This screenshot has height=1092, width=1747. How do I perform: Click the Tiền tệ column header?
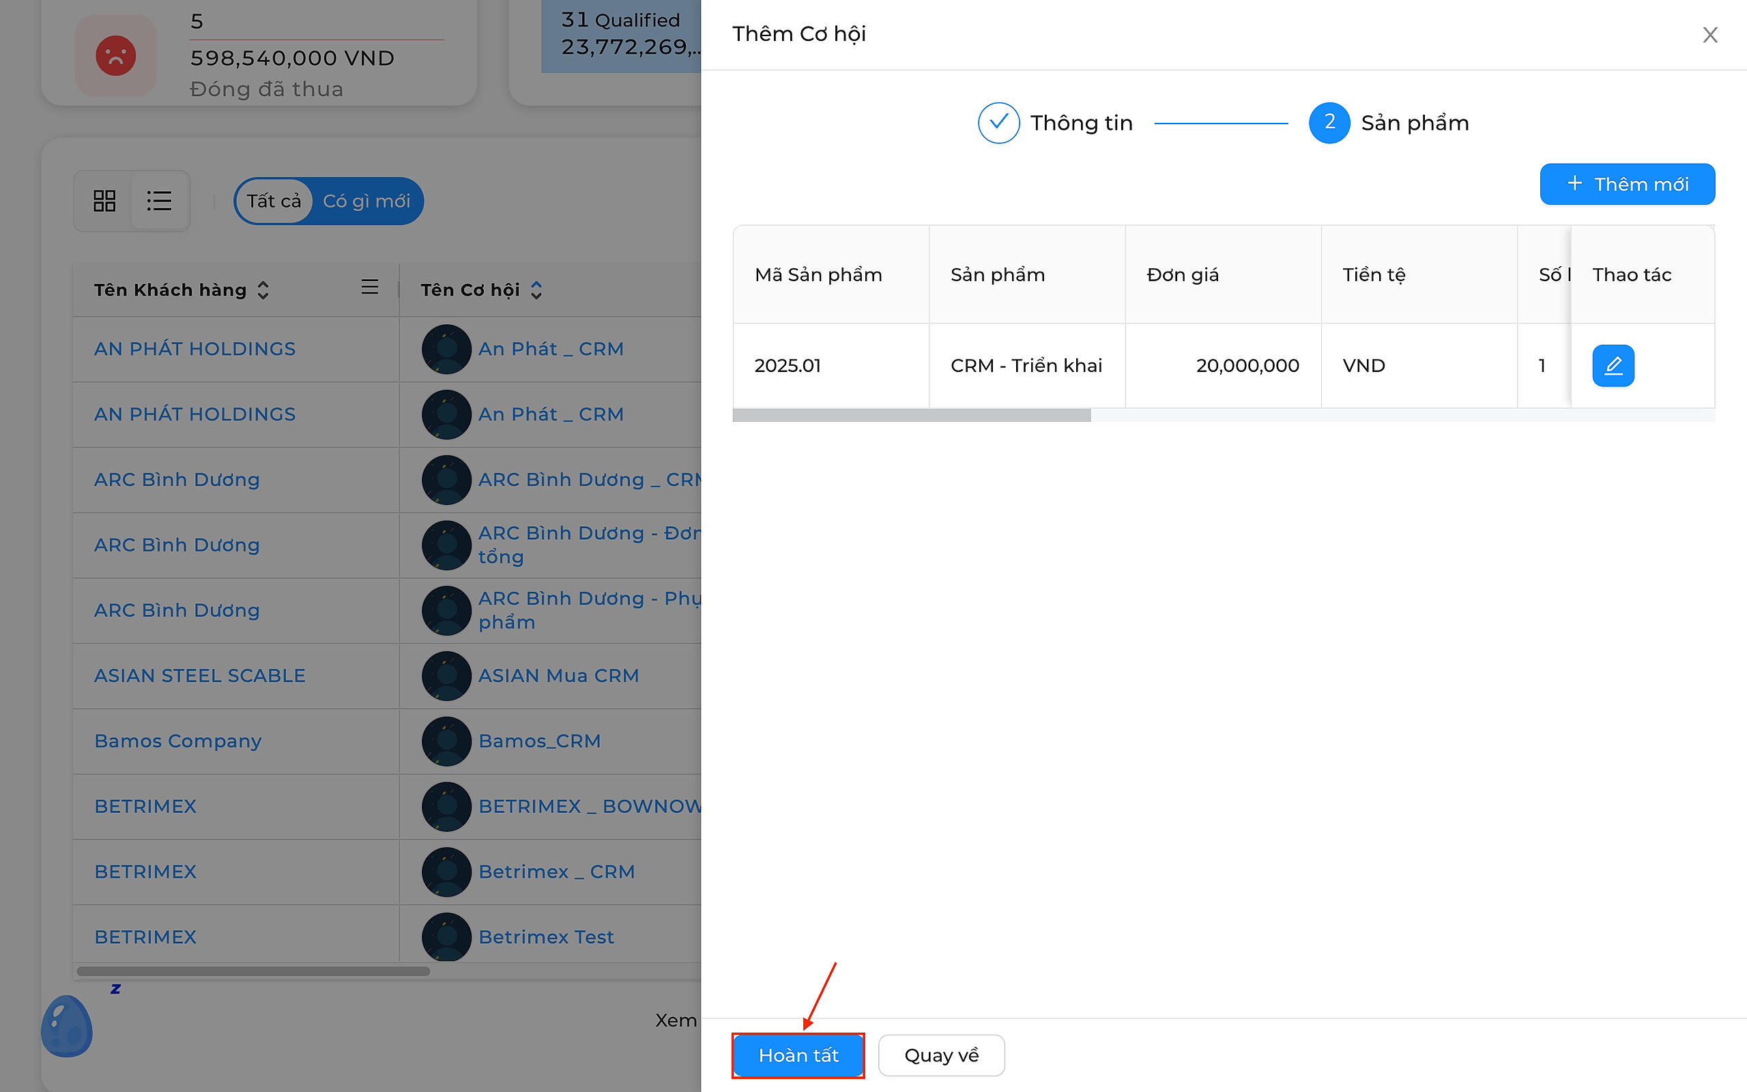click(x=1419, y=274)
